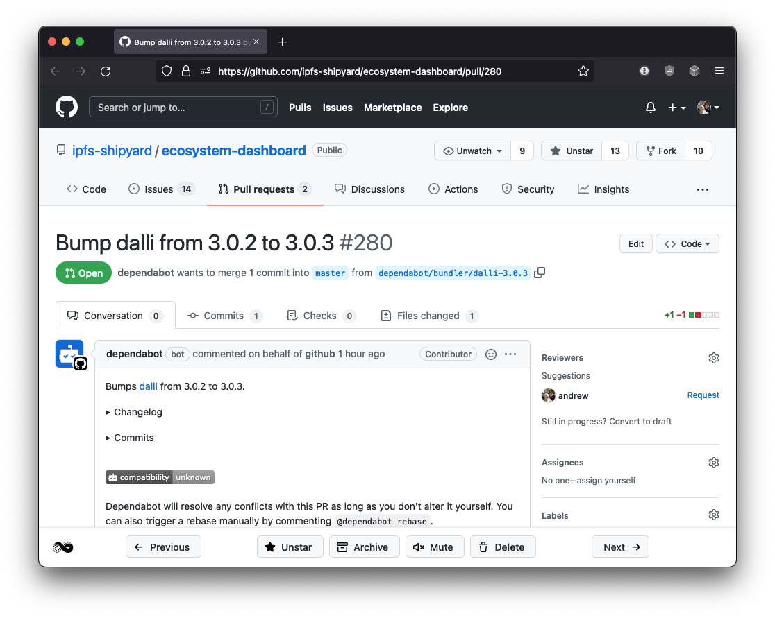
Task: Expand the Commits details in comment
Action: 129,438
